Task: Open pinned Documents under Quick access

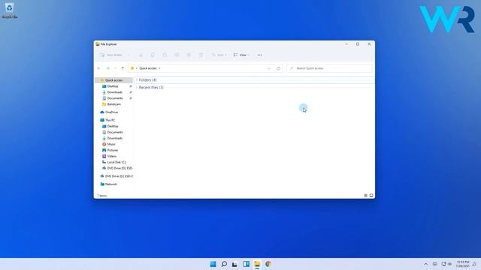Action: 115,98
